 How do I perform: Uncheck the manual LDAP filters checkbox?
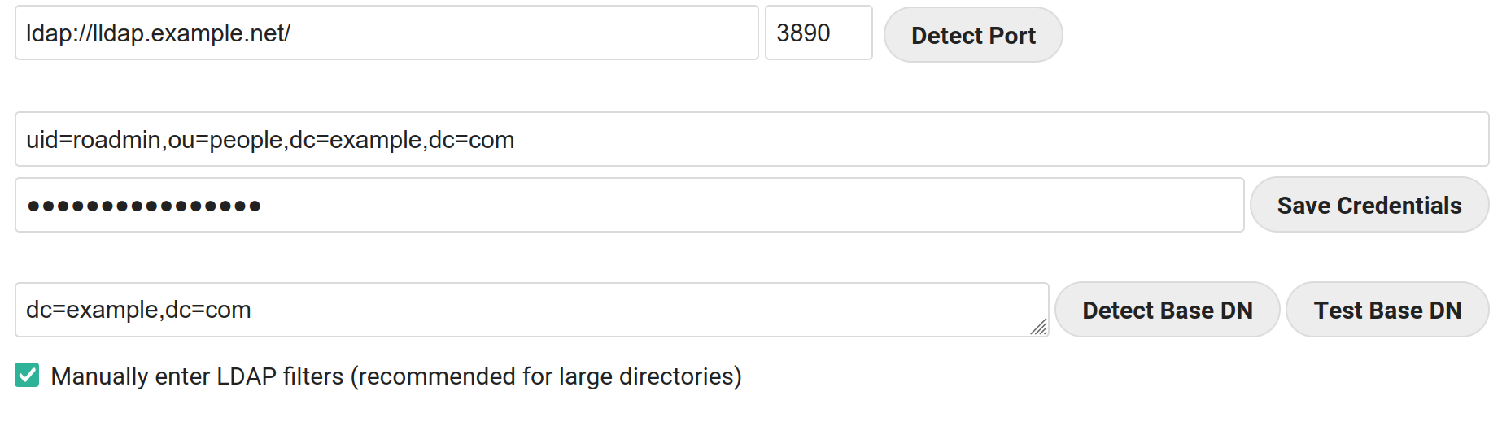click(27, 376)
